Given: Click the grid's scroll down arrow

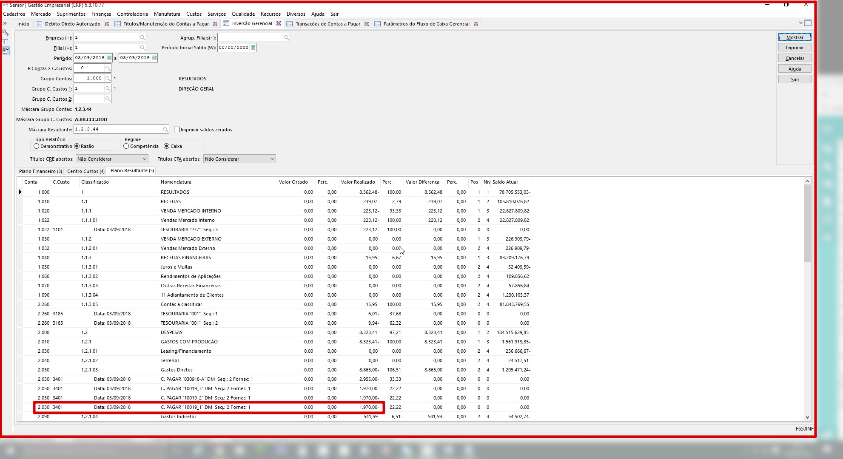Looking at the screenshot, I should (807, 417).
